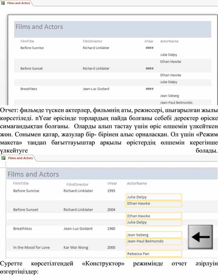
Task: Click the year value 1960
Action: tap(111, 229)
